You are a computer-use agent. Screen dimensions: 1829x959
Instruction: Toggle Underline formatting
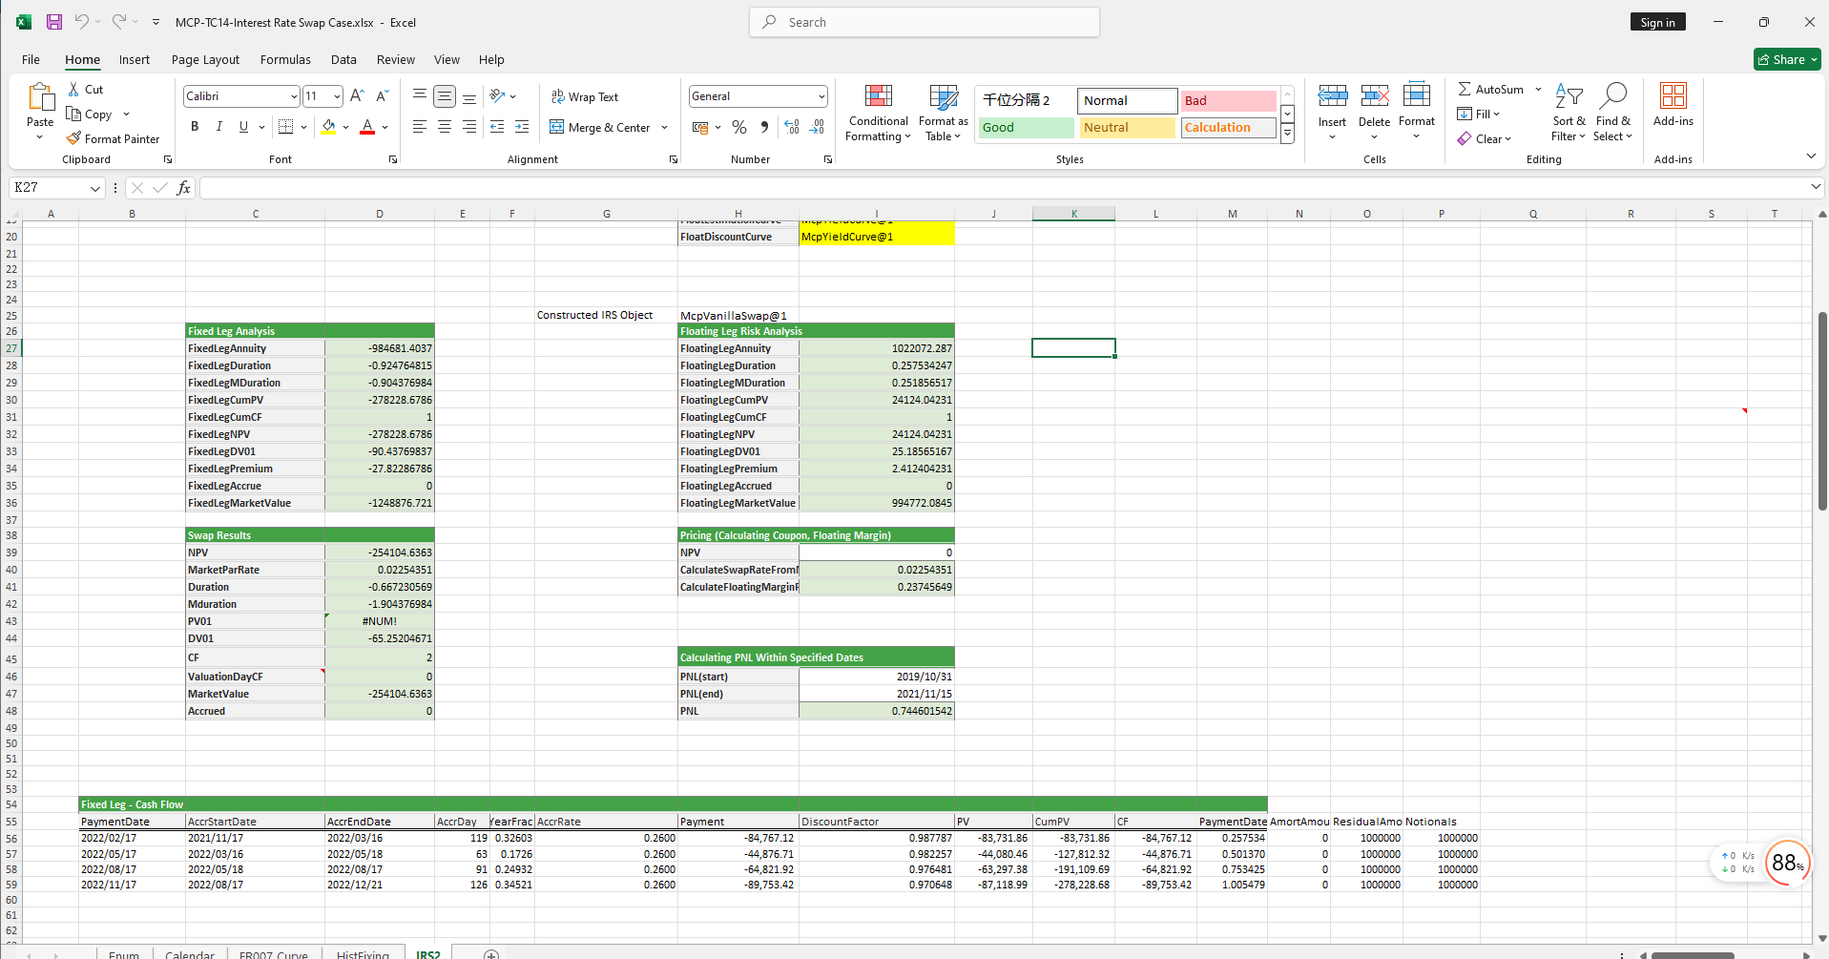coord(243,126)
